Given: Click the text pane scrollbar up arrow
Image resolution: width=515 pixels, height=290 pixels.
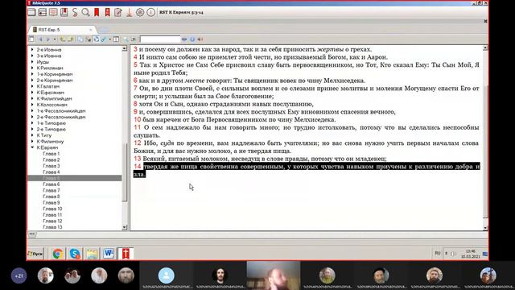Looking at the screenshot, I should (485, 48).
